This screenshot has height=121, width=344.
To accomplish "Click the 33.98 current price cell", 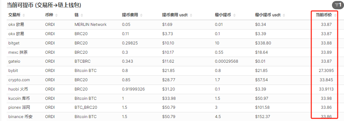I will tap(326, 98).
